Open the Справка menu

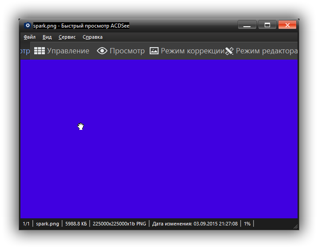tap(92, 37)
